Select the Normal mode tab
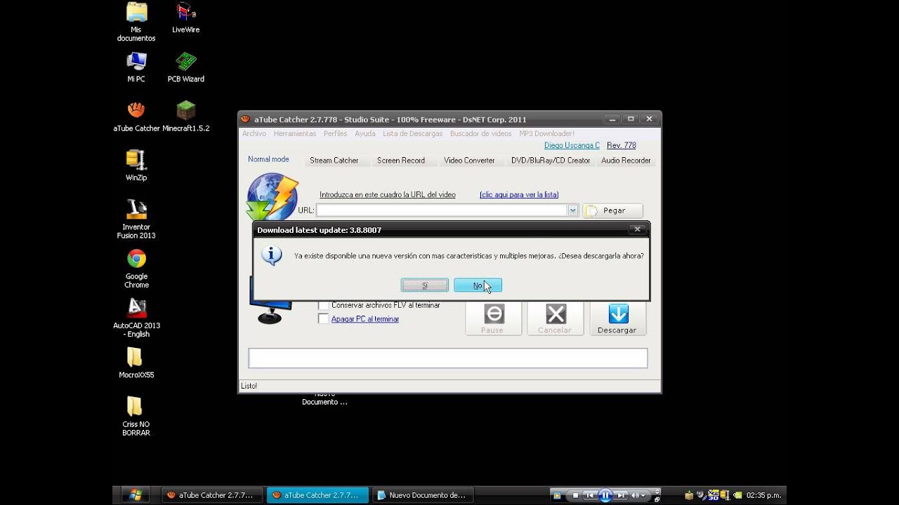Screen dimensions: 899x505 [x=268, y=159]
